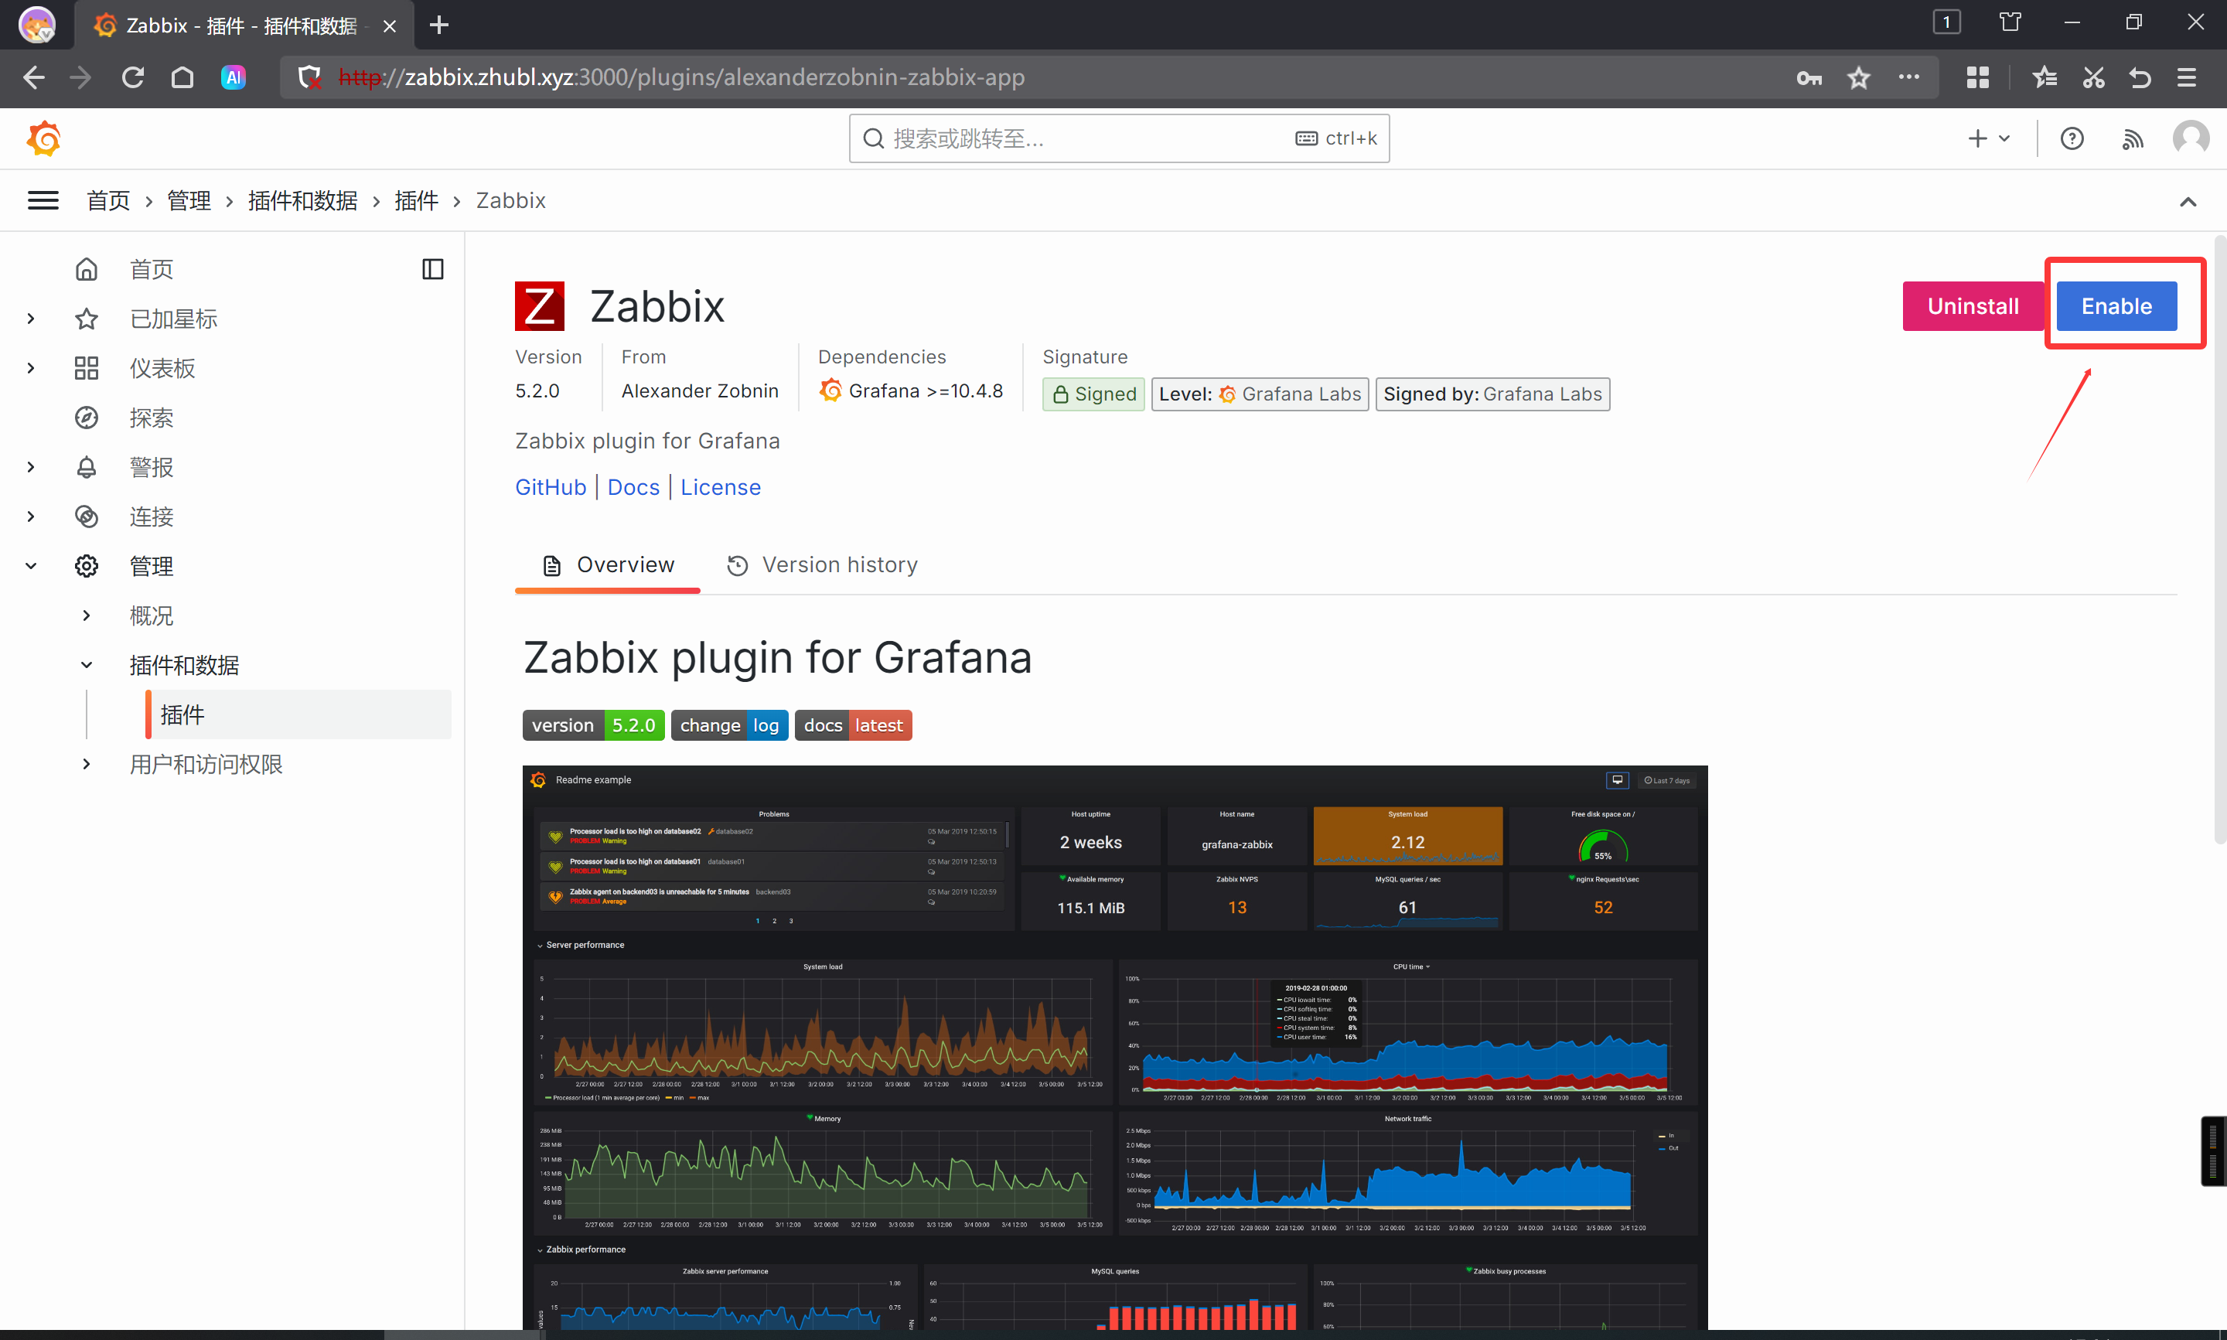Open the favorites list icon

(x=2045, y=77)
